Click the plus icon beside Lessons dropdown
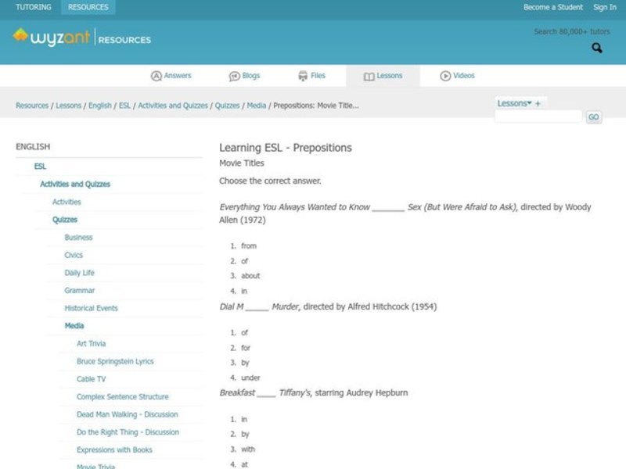The image size is (626, 469). [x=538, y=103]
